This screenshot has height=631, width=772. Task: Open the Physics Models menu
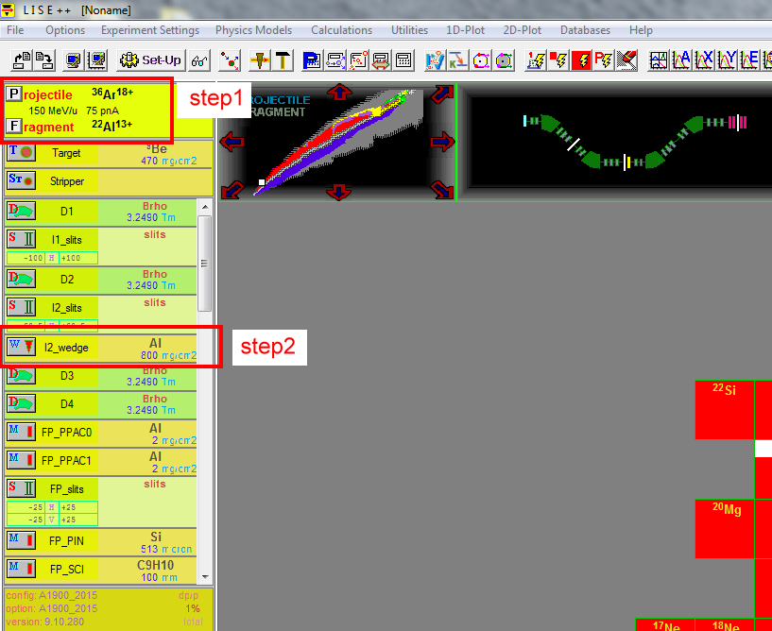(x=253, y=30)
